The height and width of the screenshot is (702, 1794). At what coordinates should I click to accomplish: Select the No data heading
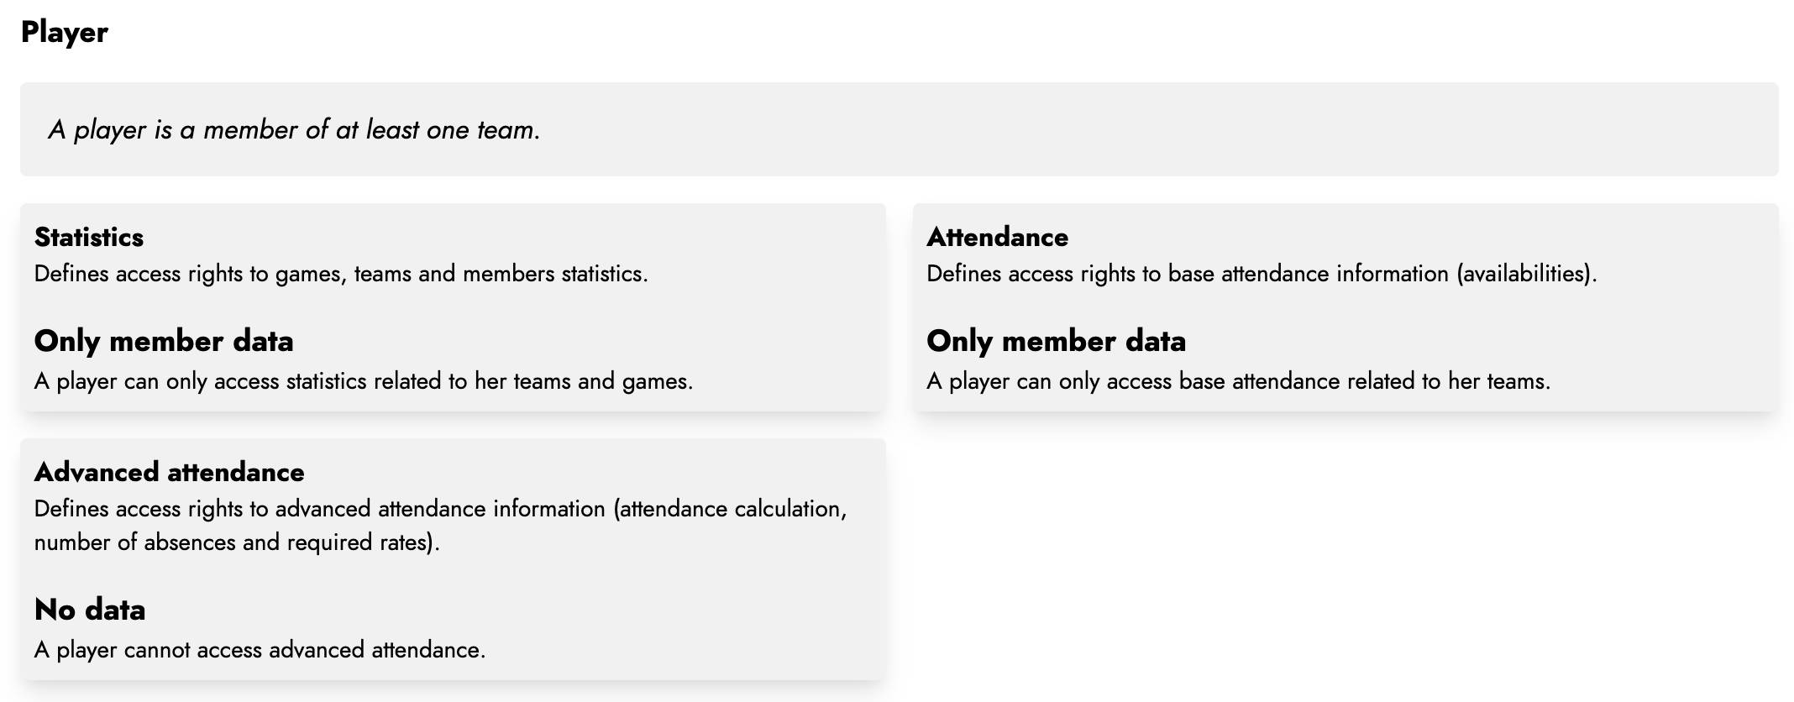point(90,610)
